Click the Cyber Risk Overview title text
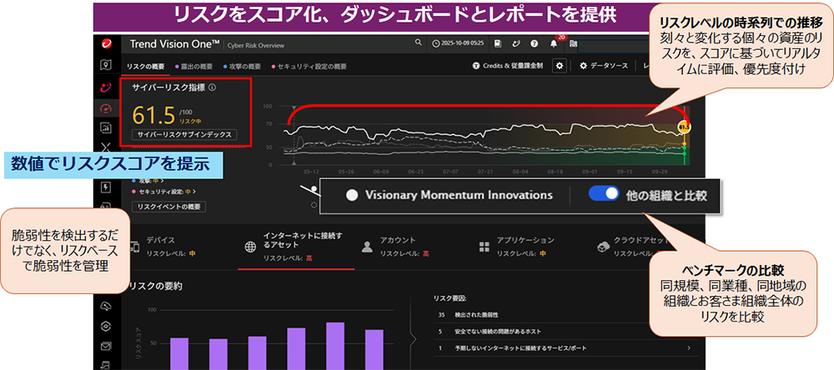This screenshot has height=370, width=834. coord(256,46)
